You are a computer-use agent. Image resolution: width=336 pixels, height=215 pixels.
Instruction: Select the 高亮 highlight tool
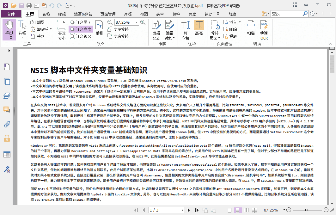pyautogui.click(x=199, y=30)
